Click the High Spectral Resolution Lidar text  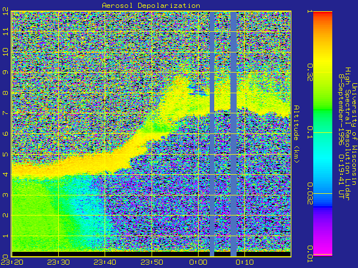click(347, 134)
